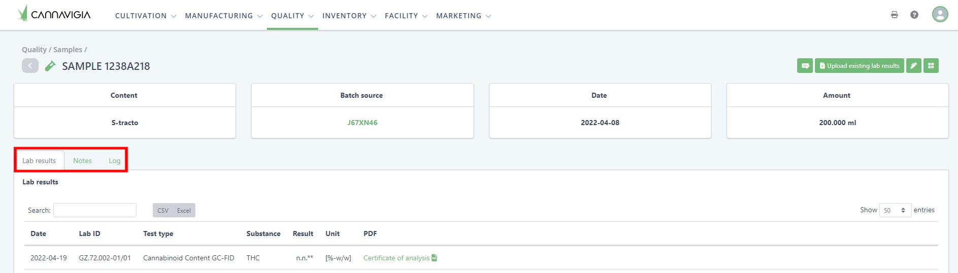This screenshot has height=273, width=958.
Task: Open the user profile avatar menu
Action: click(x=940, y=14)
